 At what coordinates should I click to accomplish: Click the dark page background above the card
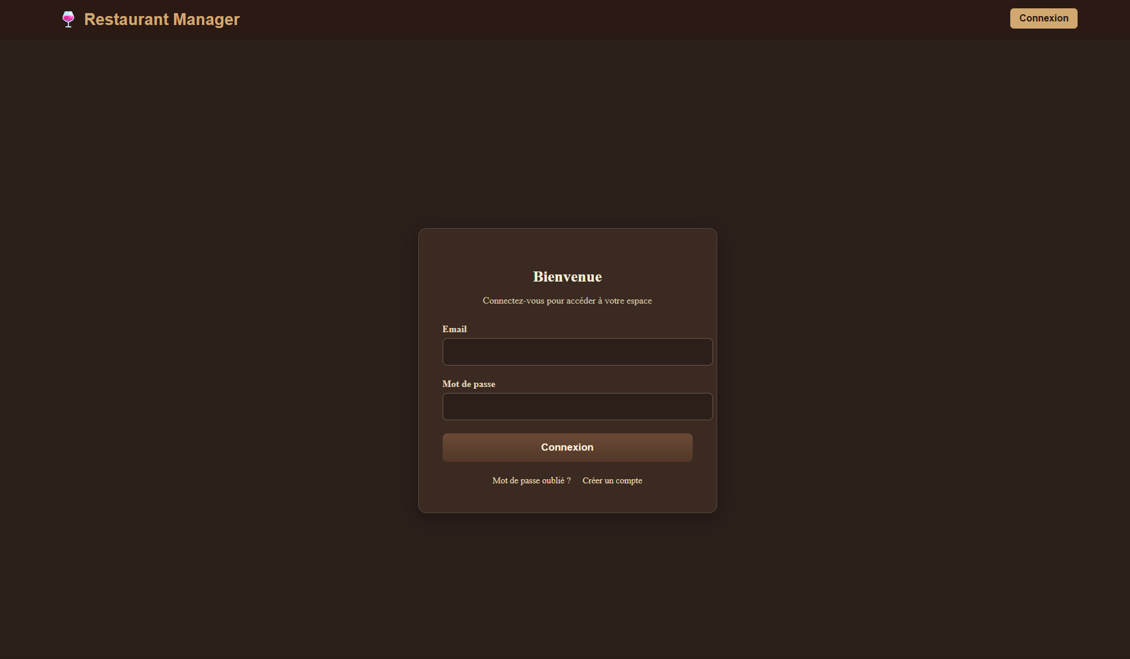567,131
